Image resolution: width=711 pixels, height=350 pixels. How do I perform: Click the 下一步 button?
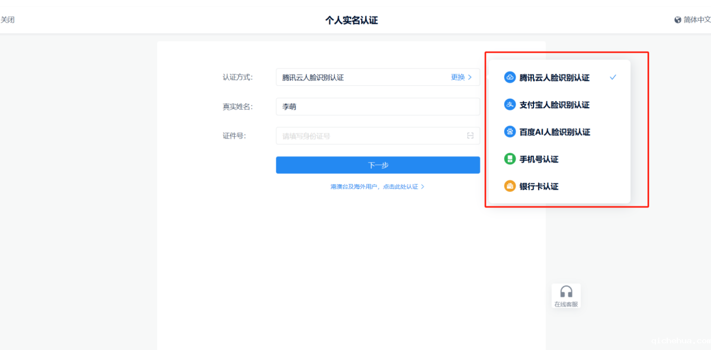378,165
